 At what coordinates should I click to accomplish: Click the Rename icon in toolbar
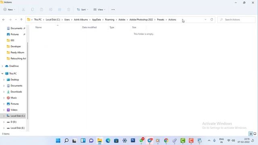(50, 10)
